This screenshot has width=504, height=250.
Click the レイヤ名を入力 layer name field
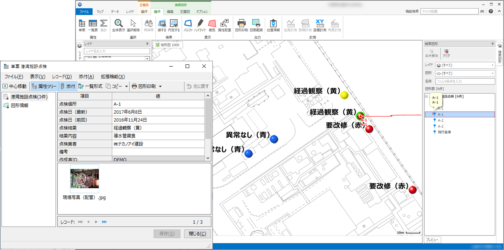(x=117, y=51)
